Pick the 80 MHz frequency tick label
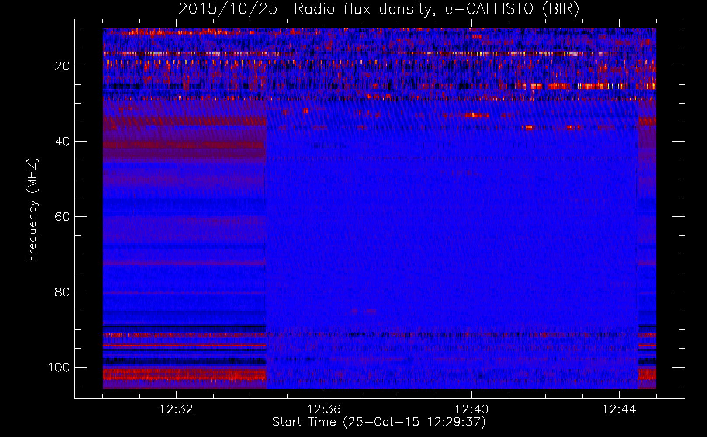 point(63,292)
